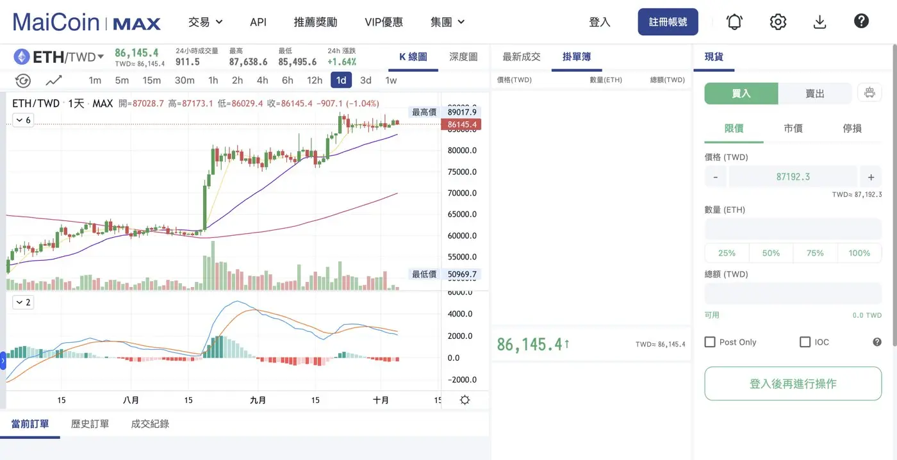Select the 6h timeframe
The height and width of the screenshot is (460, 897).
287,80
